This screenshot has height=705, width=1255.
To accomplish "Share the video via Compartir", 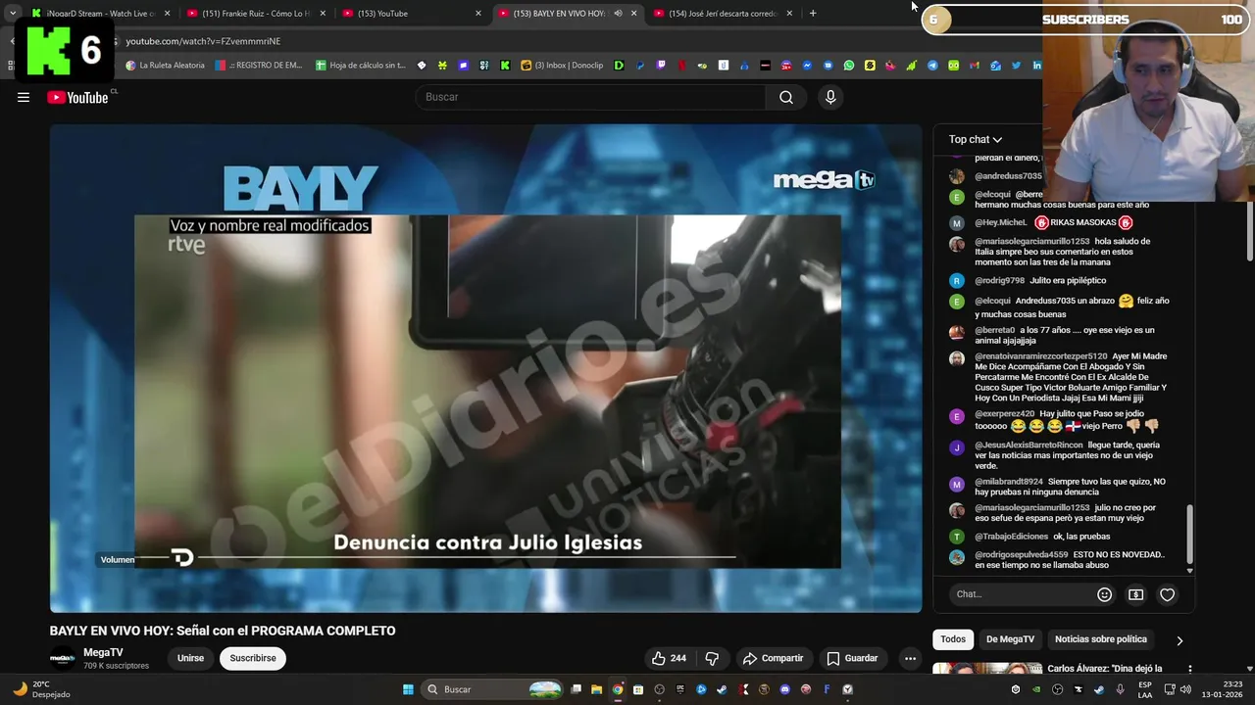I will click(773, 658).
